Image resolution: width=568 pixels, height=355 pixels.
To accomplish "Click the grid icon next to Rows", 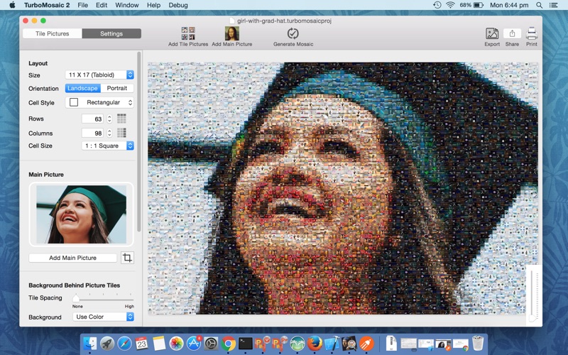I will pyautogui.click(x=121, y=119).
